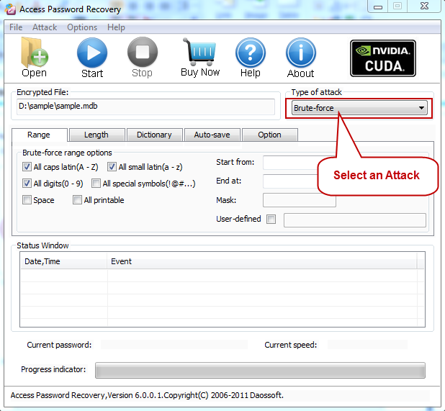Click the NVIDIA CUDA logo
The width and height of the screenshot is (445, 411).
tap(383, 58)
